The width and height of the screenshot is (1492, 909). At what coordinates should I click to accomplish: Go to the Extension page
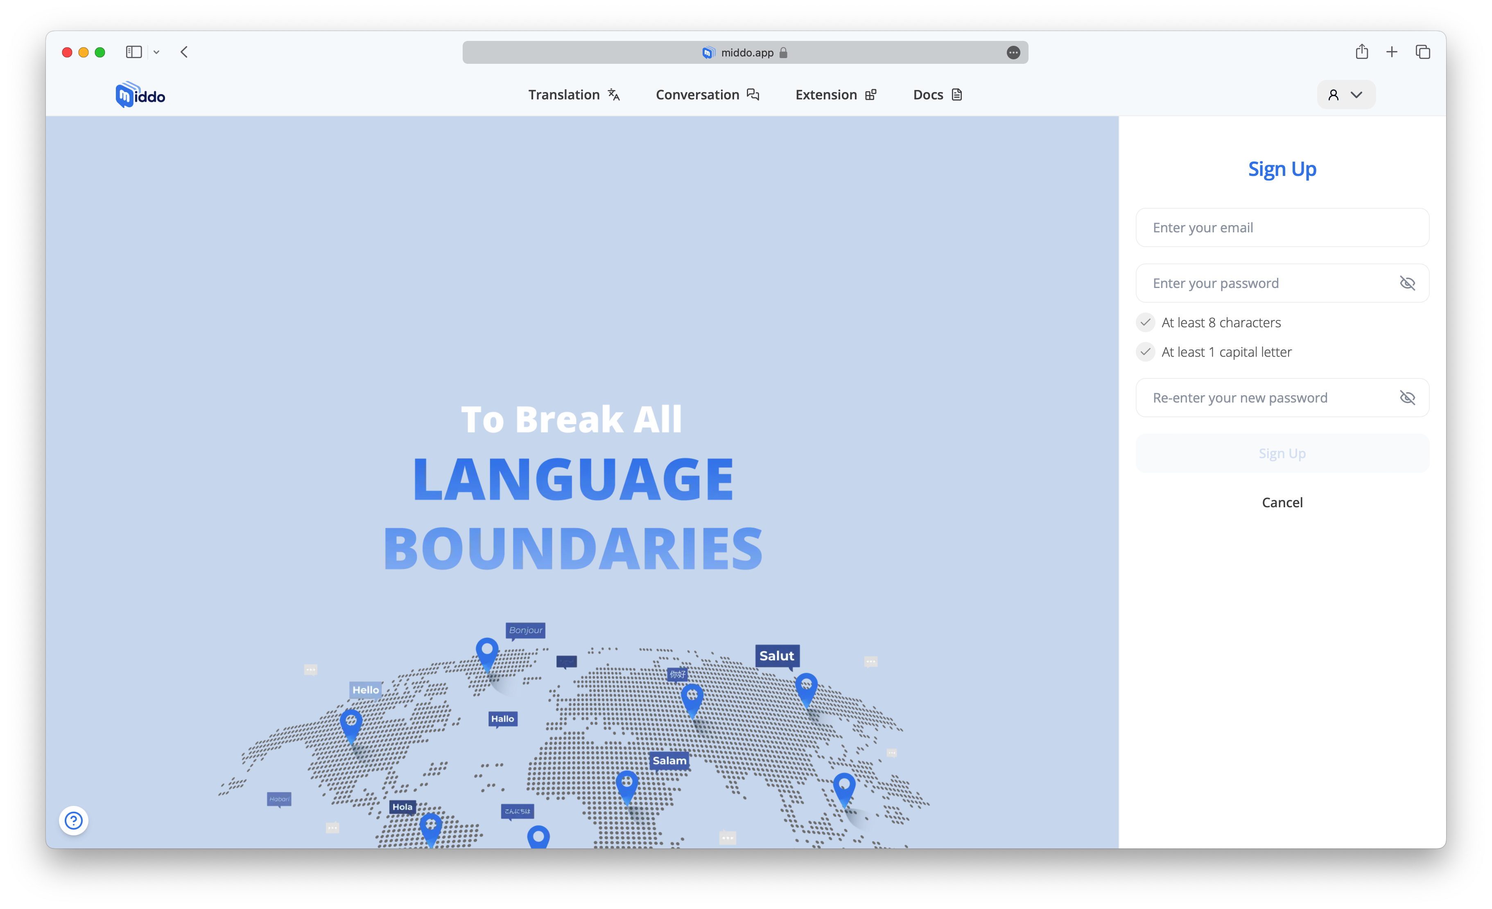pos(836,95)
